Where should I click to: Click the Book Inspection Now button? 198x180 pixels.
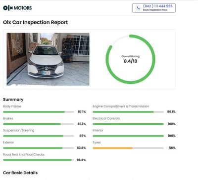[154, 8]
